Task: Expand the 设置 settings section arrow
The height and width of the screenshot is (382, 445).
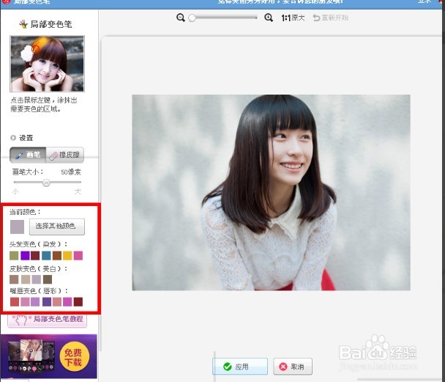Action: click(13, 138)
